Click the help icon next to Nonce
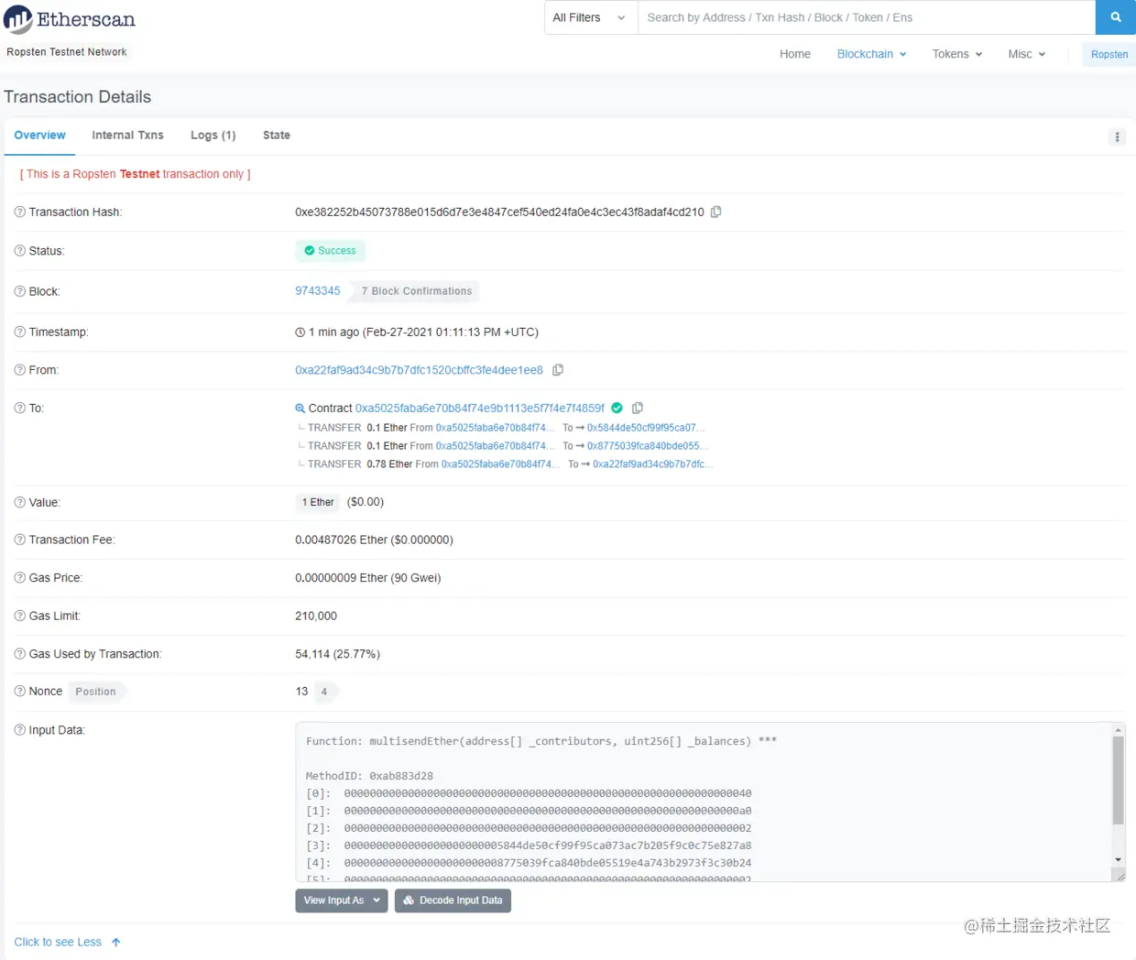 [x=19, y=691]
